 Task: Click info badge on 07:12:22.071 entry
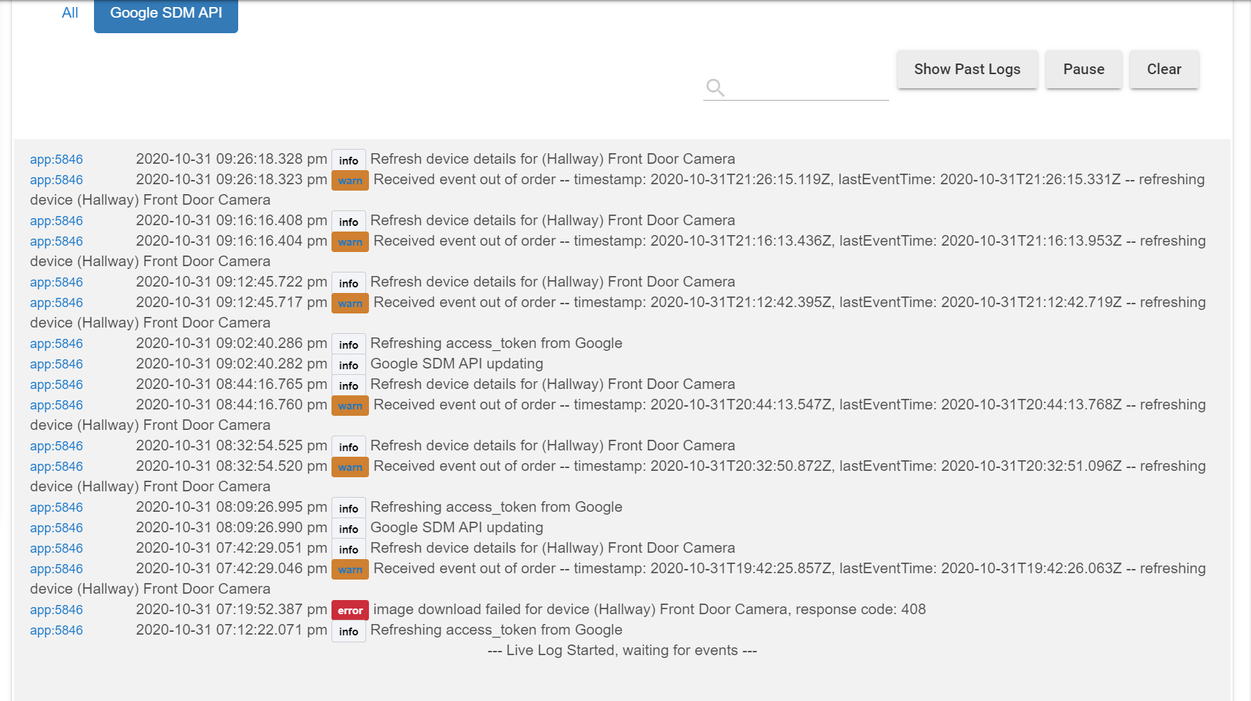coord(348,631)
